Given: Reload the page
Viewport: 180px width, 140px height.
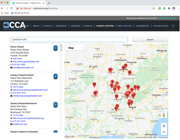Looking at the screenshot, I should [x=11, y=8].
